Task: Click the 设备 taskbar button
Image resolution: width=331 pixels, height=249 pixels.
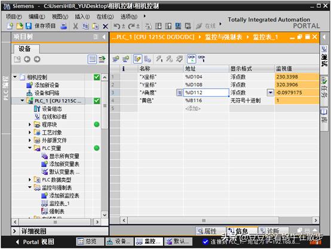Action: pyautogui.click(x=119, y=241)
